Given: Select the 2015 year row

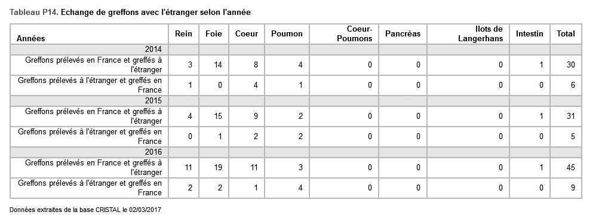Looking at the screenshot, I should click(x=296, y=101).
